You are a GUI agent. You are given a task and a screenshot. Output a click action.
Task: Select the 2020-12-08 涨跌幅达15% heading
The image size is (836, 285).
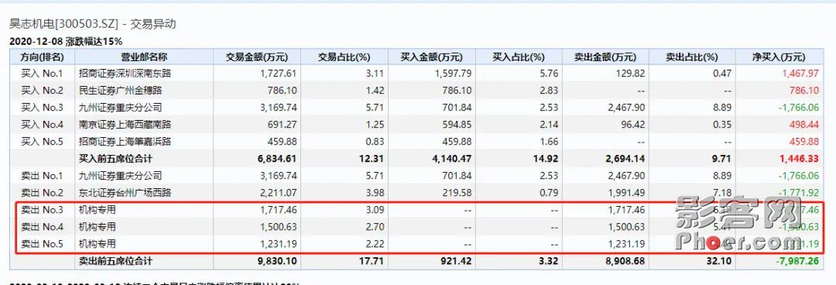pos(66,41)
